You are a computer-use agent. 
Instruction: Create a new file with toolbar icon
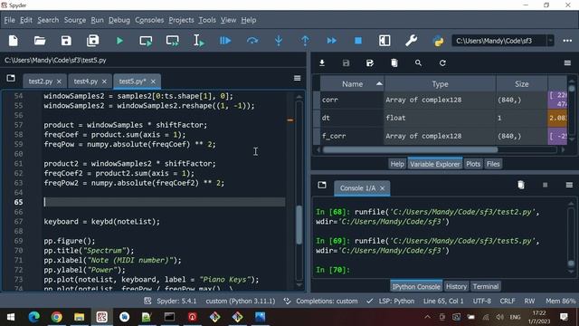(x=14, y=41)
